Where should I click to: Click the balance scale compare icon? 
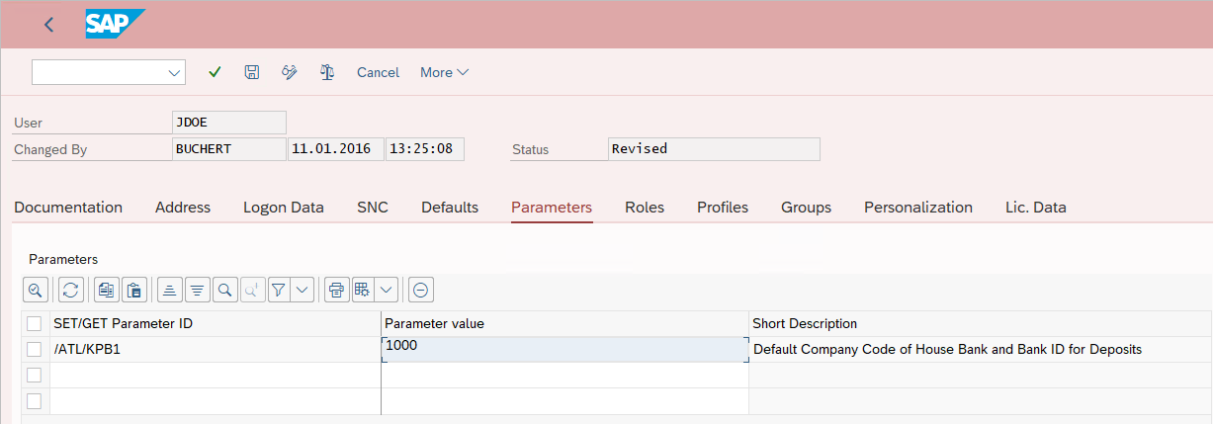pos(327,72)
